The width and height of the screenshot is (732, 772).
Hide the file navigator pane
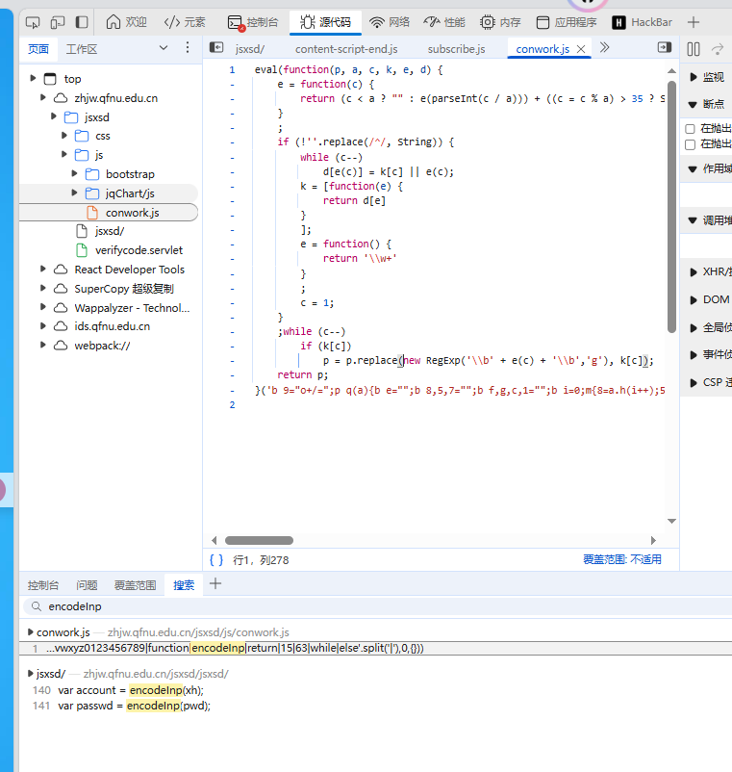click(216, 48)
